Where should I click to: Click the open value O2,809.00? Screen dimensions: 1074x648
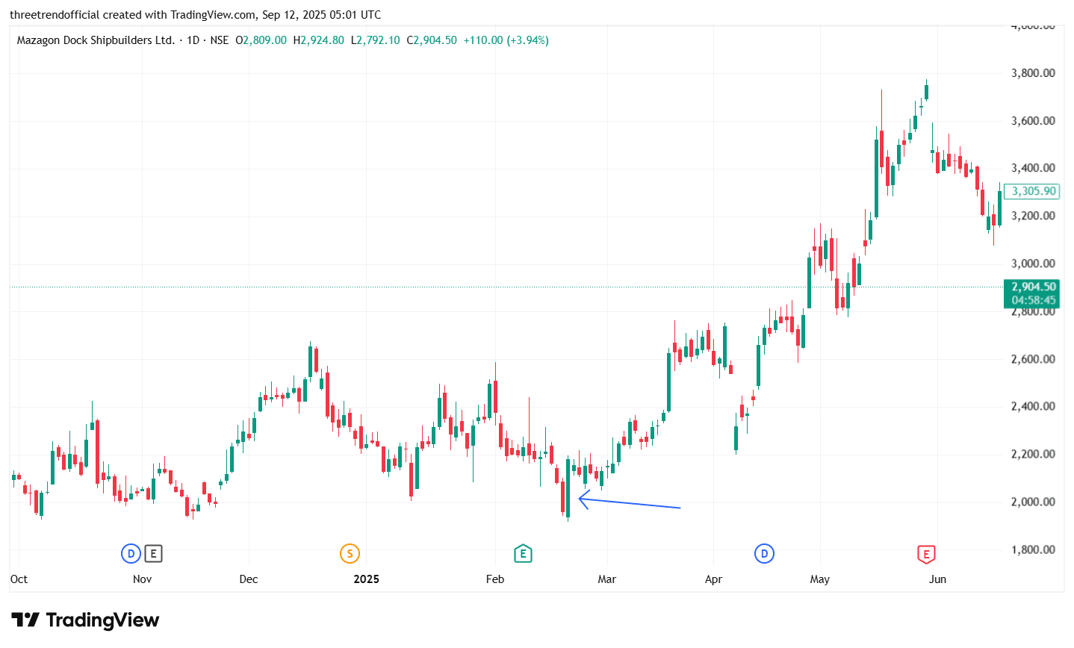(261, 40)
